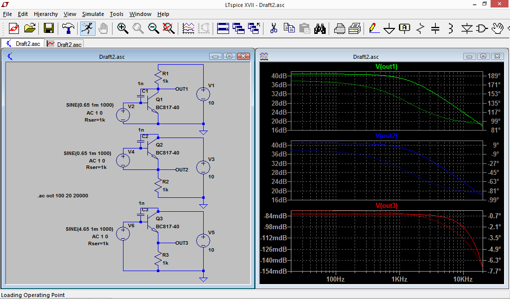Select the Draw Wire pencil tool
The width and height of the screenshot is (510, 299).
[x=375, y=28]
